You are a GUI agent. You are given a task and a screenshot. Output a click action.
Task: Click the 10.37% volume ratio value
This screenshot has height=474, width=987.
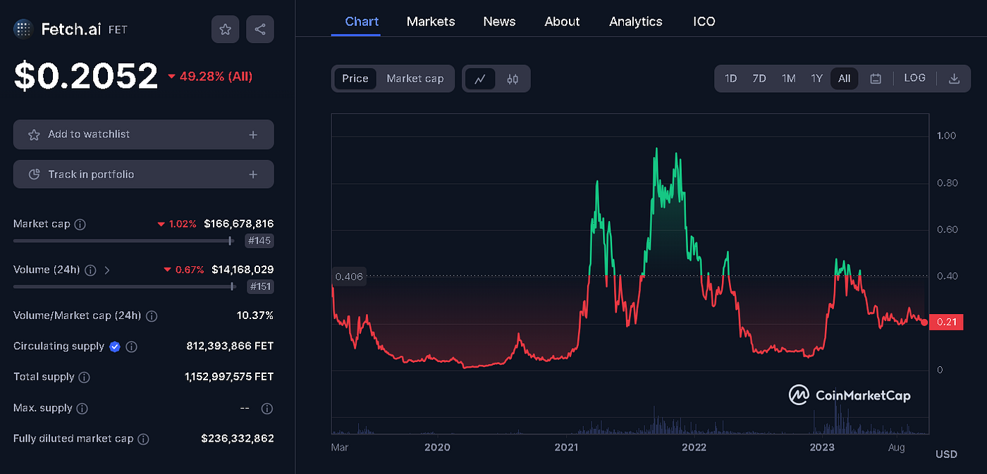click(255, 316)
